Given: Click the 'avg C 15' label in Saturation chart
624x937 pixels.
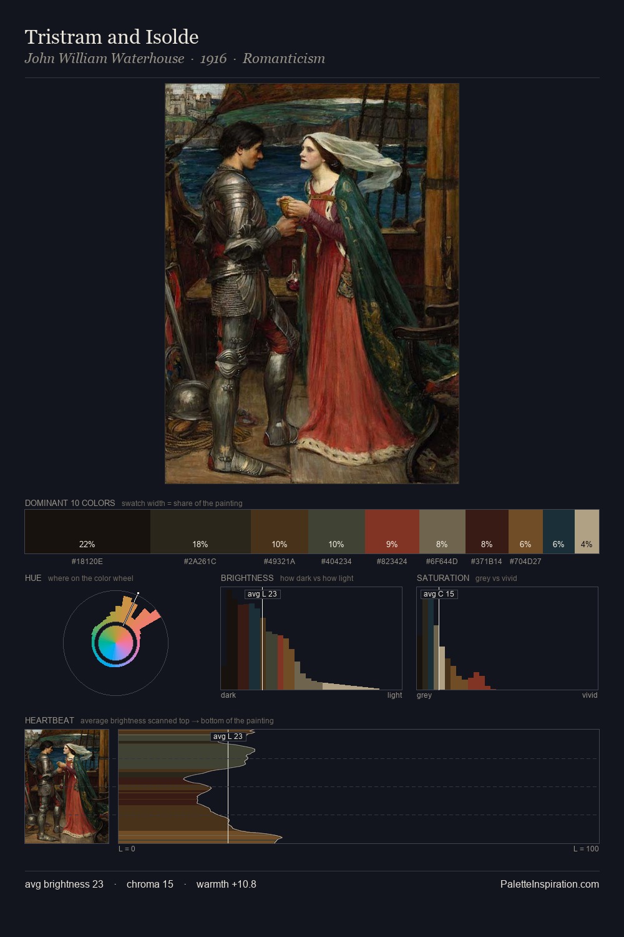Looking at the screenshot, I should tap(439, 594).
